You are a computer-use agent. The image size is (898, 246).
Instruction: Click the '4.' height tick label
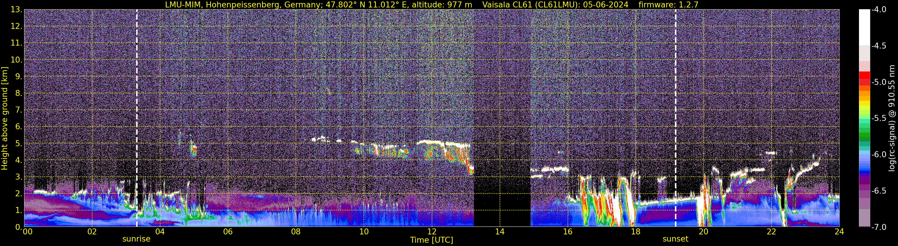point(18,160)
